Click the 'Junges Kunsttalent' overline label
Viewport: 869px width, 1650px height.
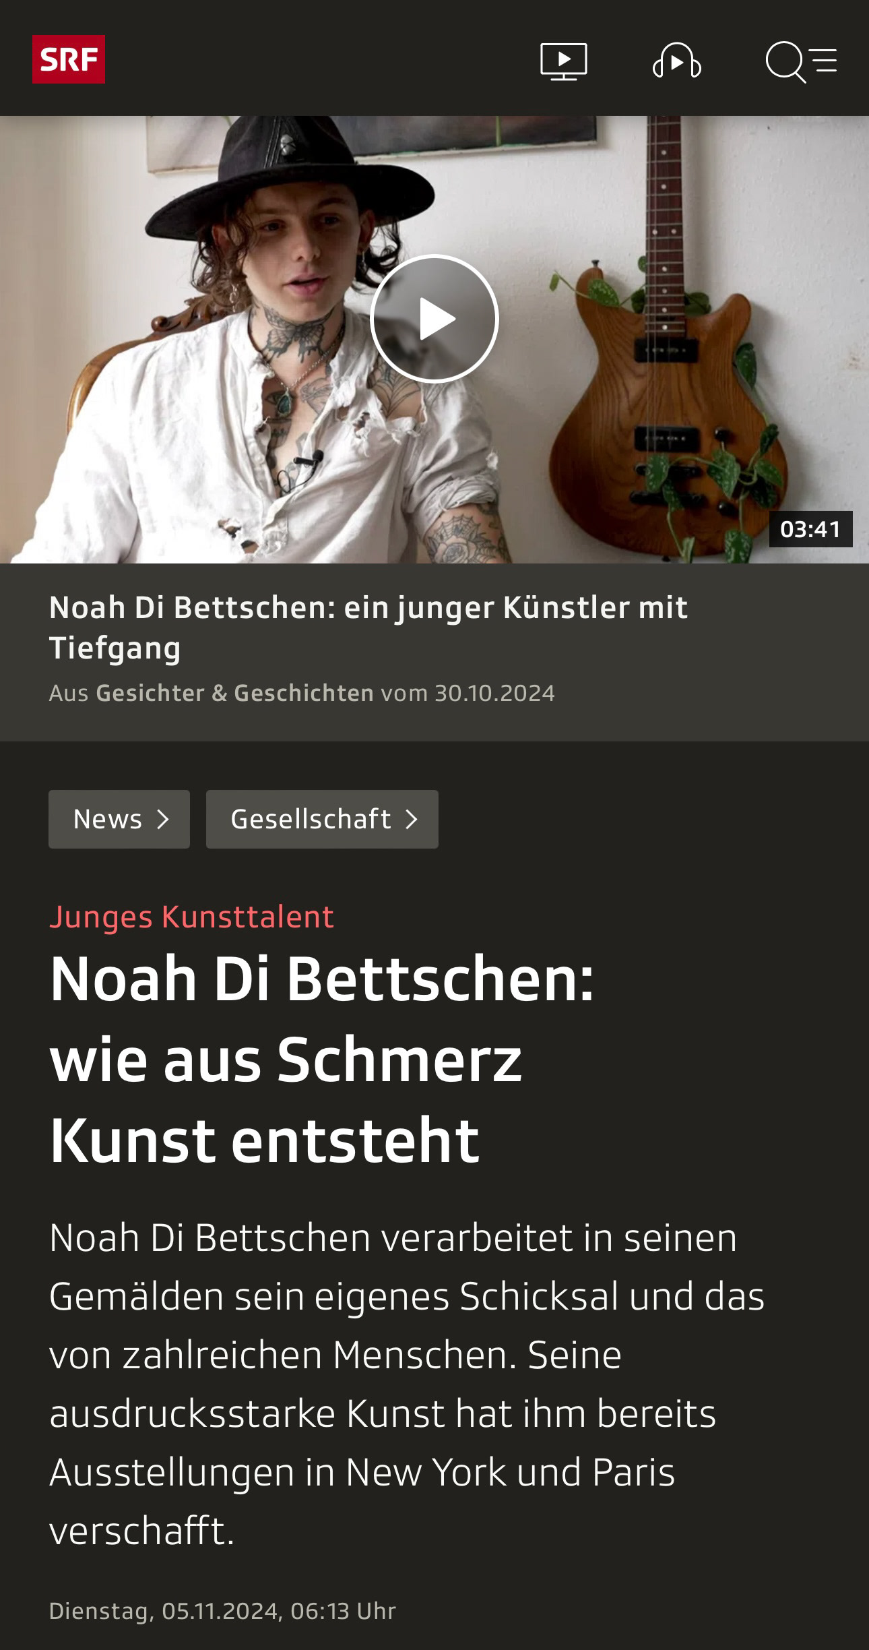coord(191,917)
